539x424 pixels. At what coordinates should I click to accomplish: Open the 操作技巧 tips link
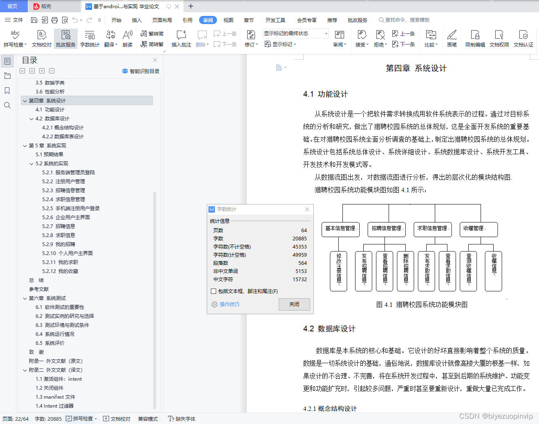[x=226, y=304]
